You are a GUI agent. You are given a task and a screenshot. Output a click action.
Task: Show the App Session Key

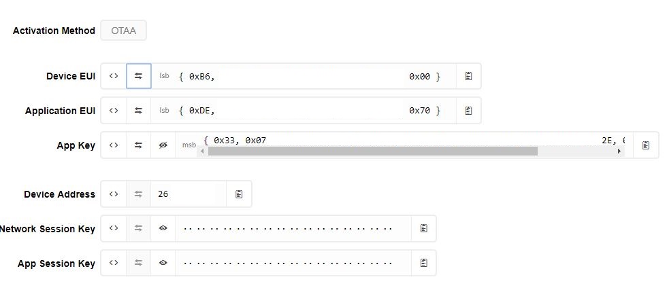click(163, 263)
